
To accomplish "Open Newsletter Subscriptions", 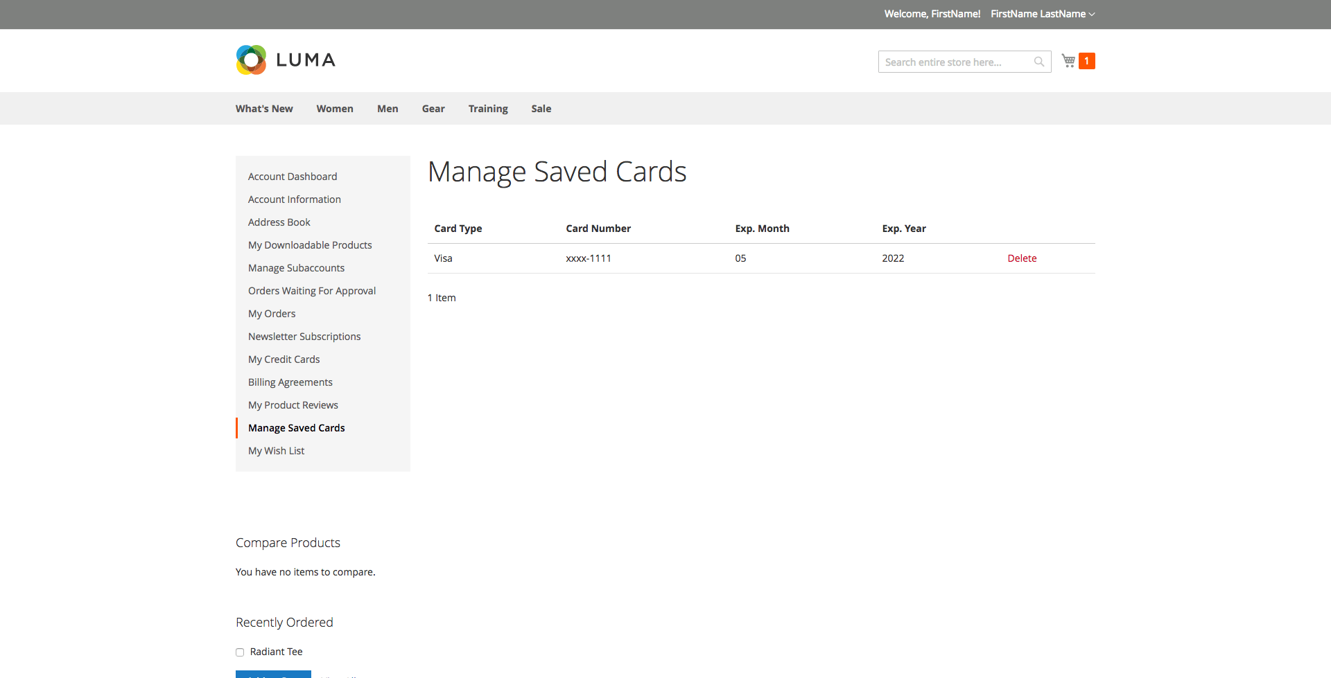I will click(304, 337).
